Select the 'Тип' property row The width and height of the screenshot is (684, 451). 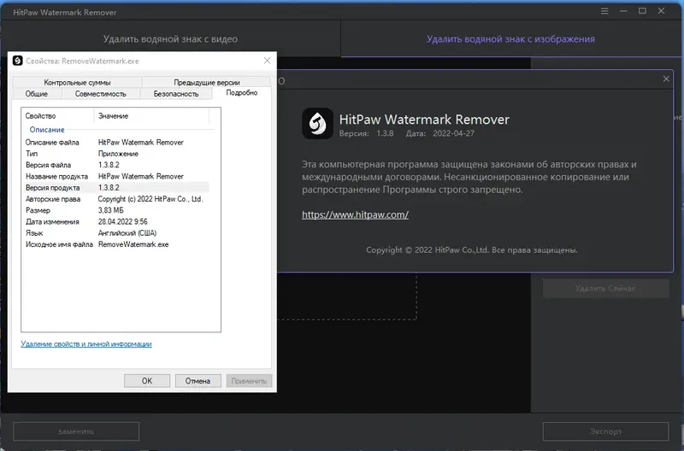pos(117,154)
